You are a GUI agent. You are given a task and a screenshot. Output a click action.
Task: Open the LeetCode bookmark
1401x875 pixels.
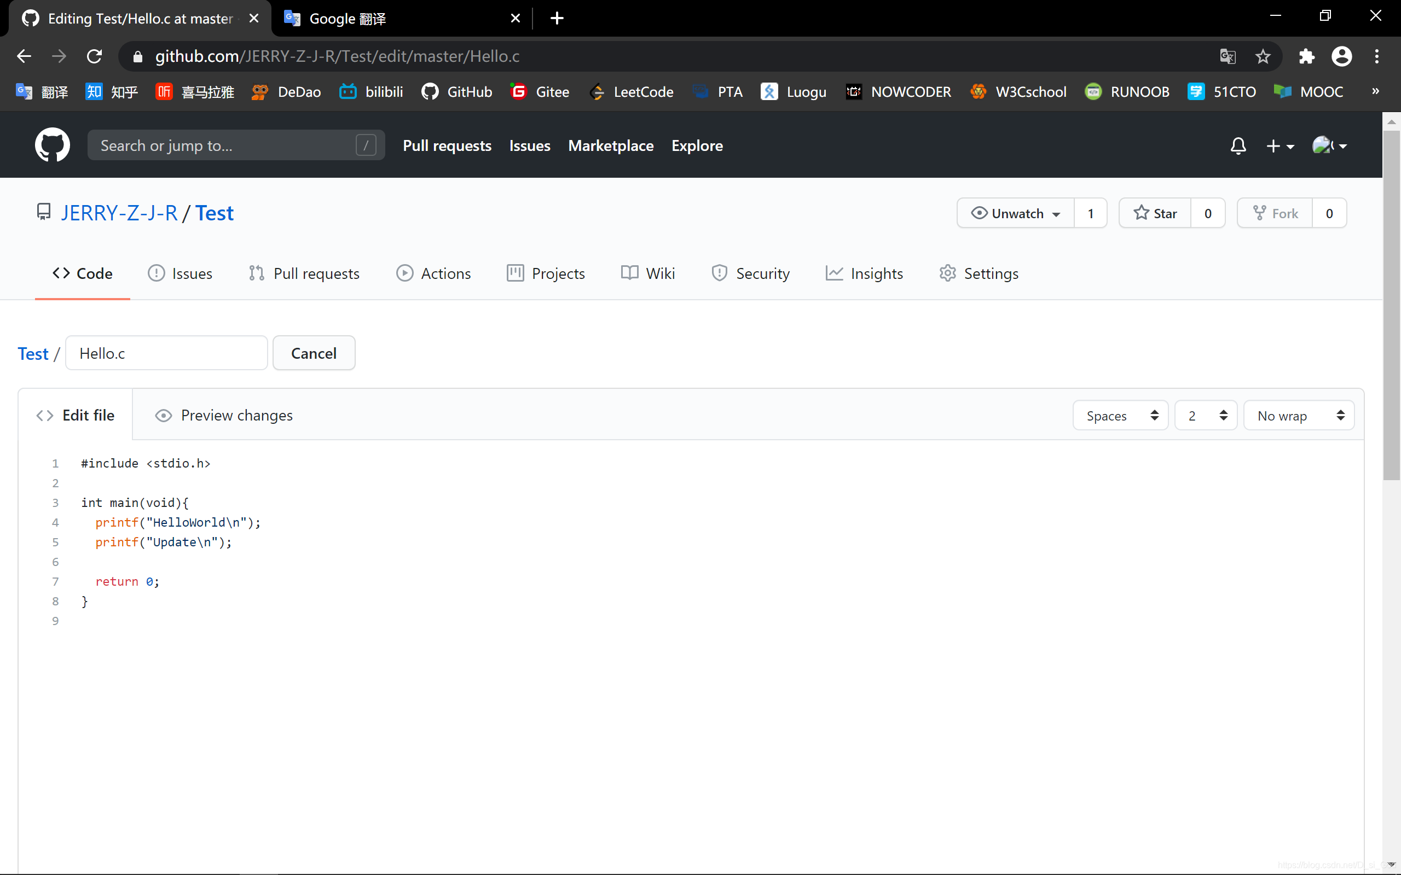632,92
